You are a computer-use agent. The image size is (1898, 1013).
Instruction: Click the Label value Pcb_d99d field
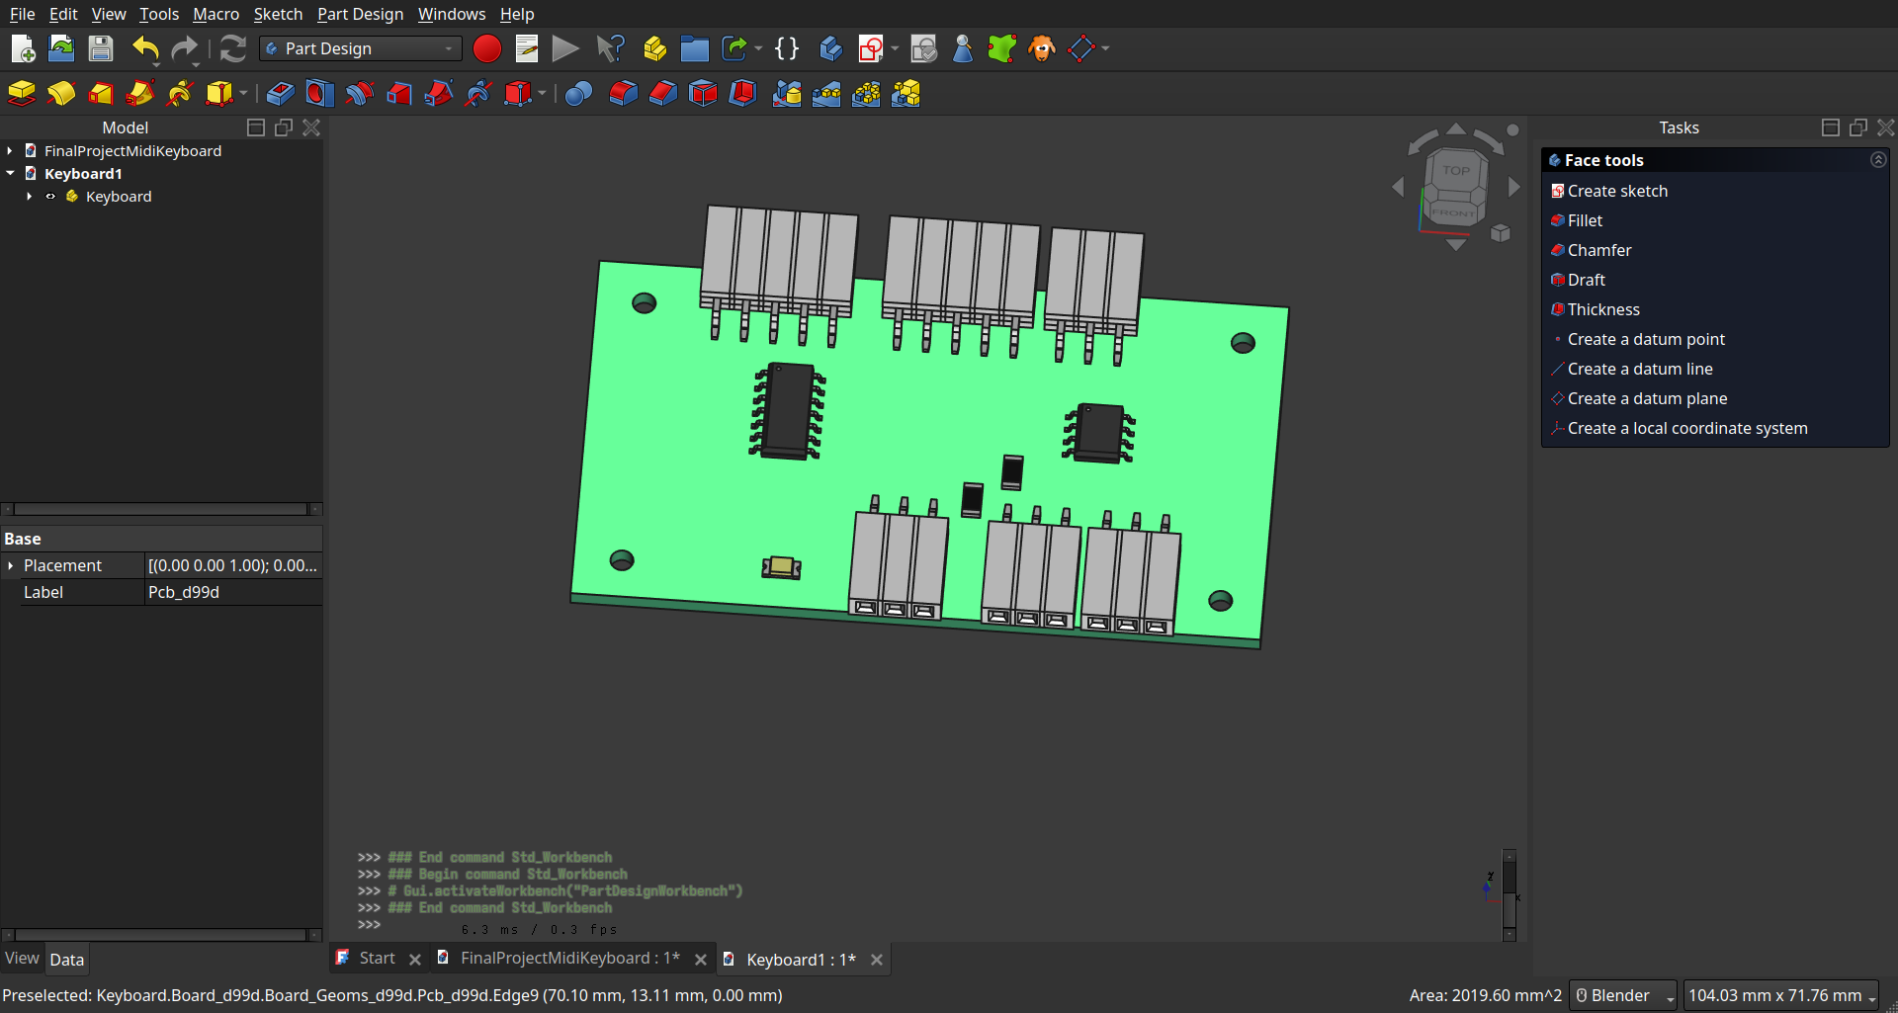click(233, 592)
